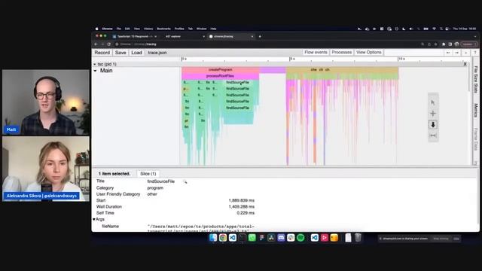Viewport: 482px width, 271px height.
Task: Open Spotlight search in the menu bar
Action: (441, 29)
